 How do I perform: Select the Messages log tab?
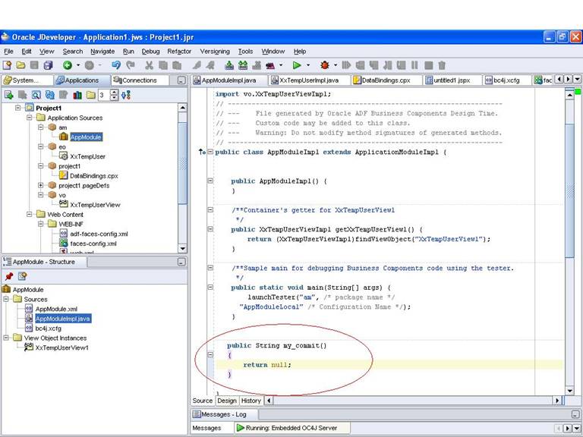206,428
